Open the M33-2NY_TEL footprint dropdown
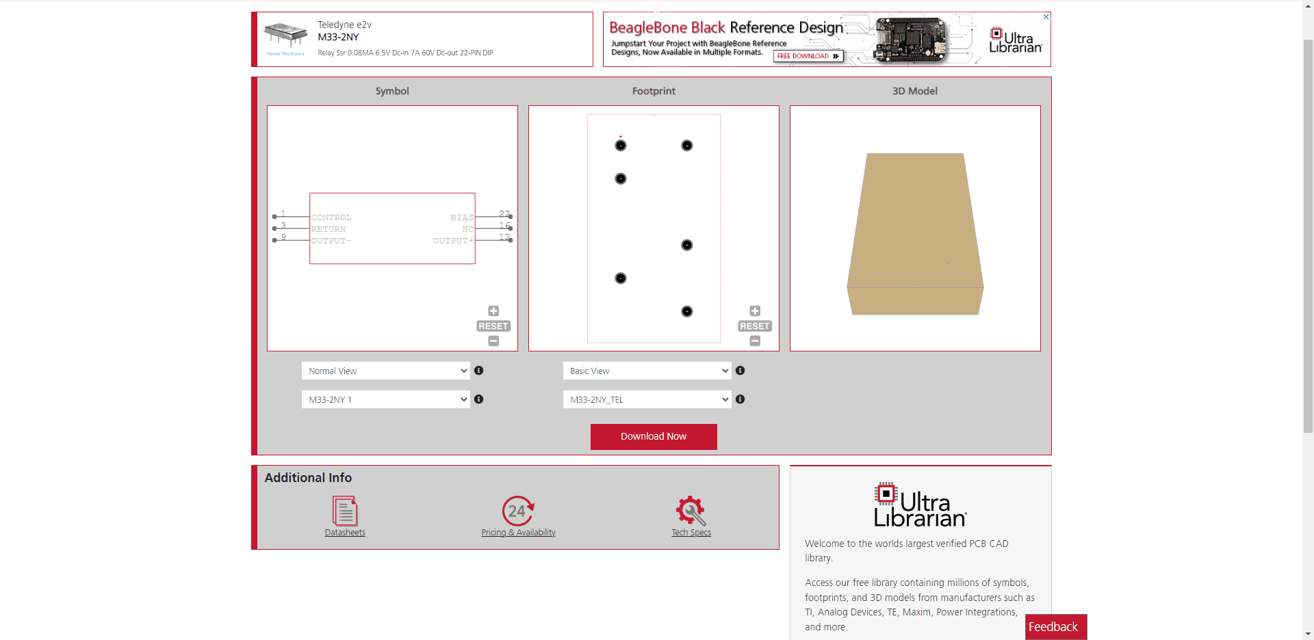The height and width of the screenshot is (640, 1314). click(x=647, y=399)
